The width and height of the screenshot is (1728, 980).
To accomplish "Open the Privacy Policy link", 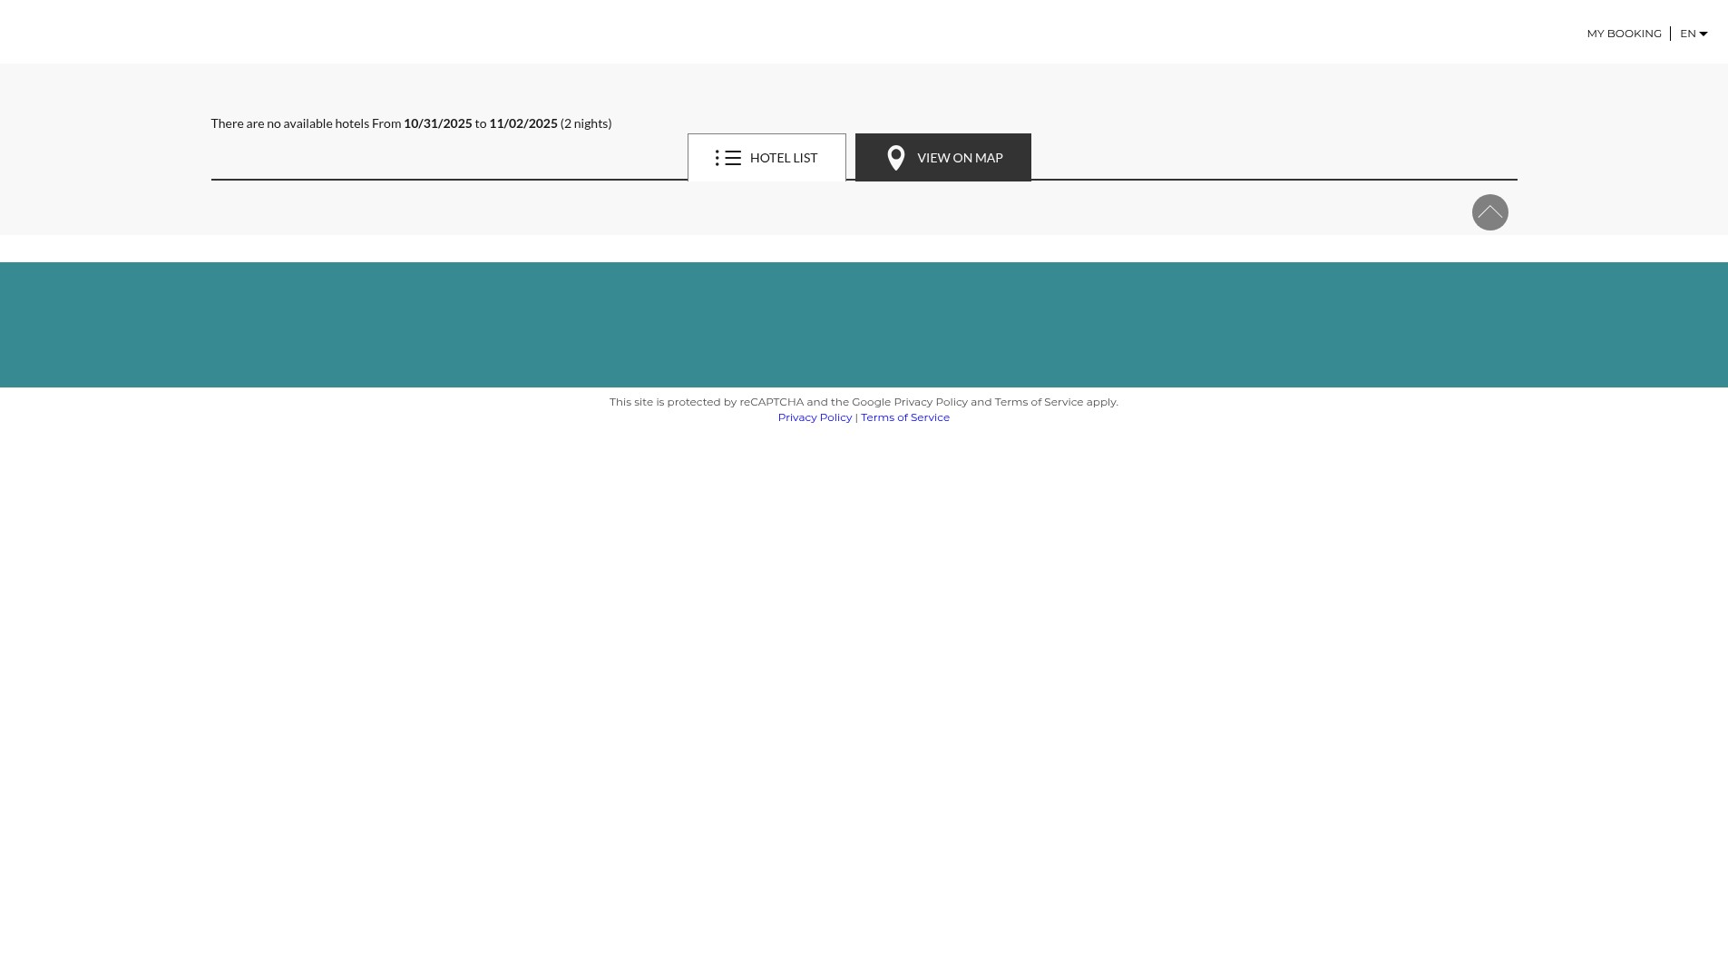I will (815, 417).
